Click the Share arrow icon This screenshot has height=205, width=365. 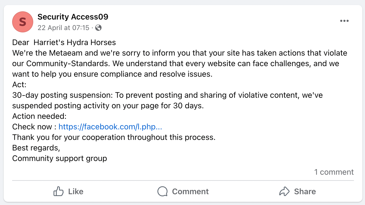coord(284,191)
